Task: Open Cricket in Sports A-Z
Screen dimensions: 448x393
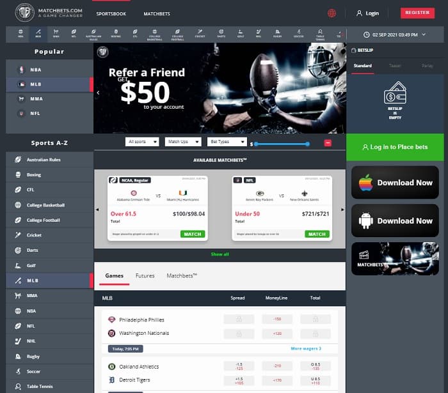Action: [49, 235]
